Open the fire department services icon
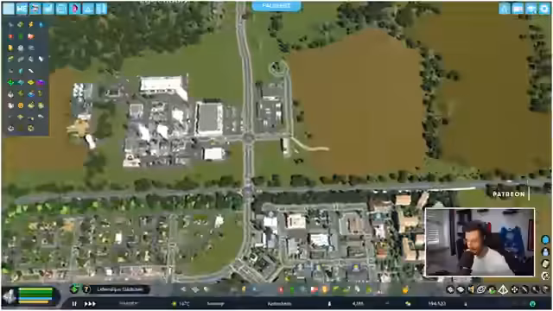 tap(280, 290)
